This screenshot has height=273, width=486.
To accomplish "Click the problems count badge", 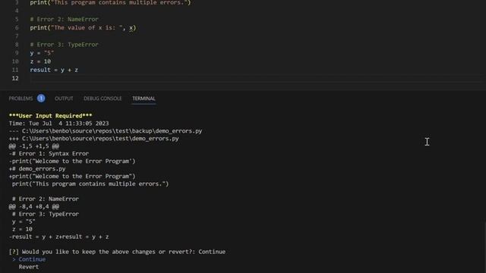I will [x=41, y=99].
